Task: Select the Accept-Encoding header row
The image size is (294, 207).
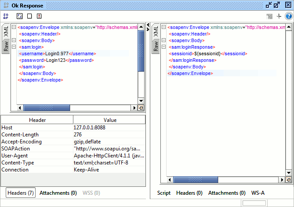Action: coord(73,142)
